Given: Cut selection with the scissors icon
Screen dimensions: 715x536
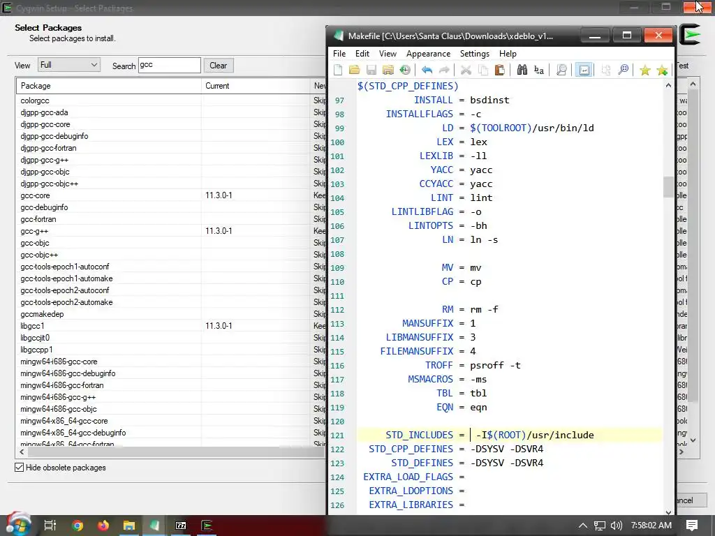Looking at the screenshot, I should pyautogui.click(x=466, y=70).
